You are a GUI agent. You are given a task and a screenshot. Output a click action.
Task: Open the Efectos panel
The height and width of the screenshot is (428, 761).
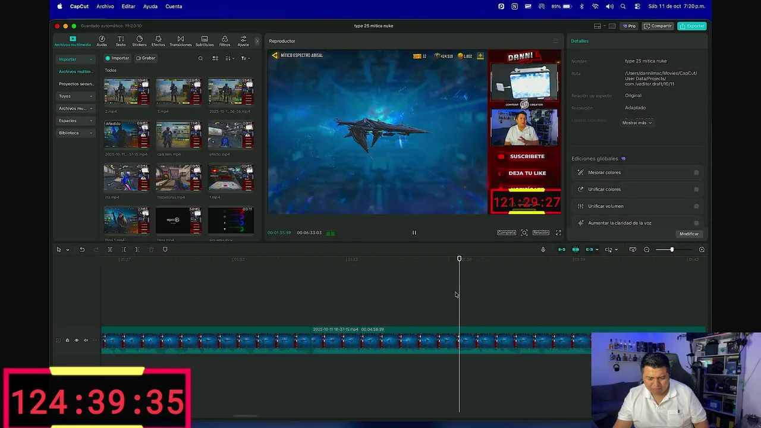coord(158,41)
